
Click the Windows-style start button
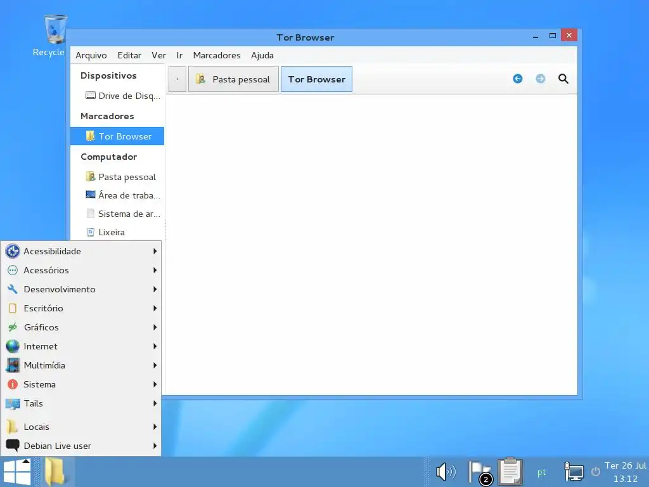[17, 472]
